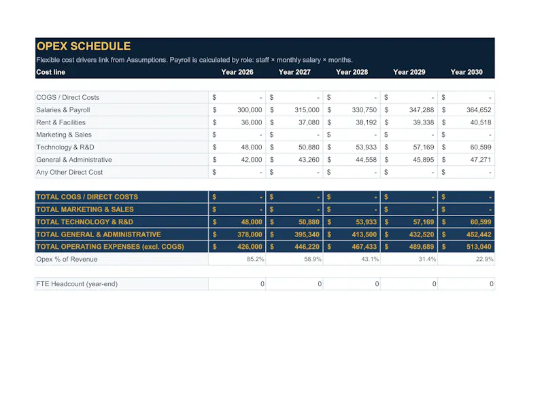Select the 39,338 rent cell

(x=409, y=122)
